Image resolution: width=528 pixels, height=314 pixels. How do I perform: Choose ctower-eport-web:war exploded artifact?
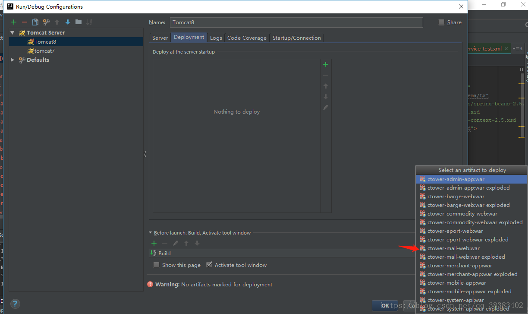471,239
